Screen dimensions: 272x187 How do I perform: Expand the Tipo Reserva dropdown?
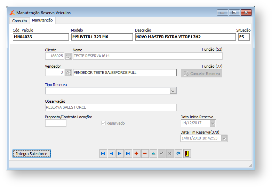click(x=173, y=91)
